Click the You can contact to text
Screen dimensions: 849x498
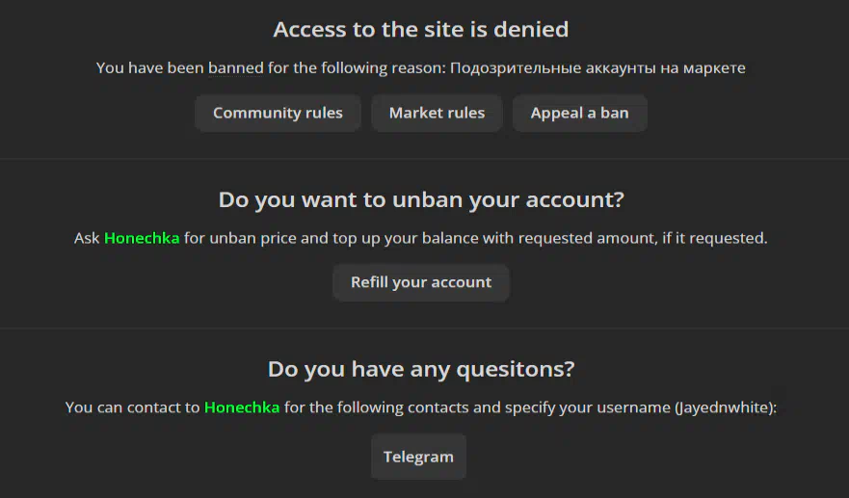(x=133, y=407)
